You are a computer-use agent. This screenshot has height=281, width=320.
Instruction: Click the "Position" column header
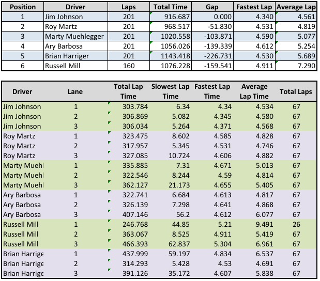coord(22,7)
